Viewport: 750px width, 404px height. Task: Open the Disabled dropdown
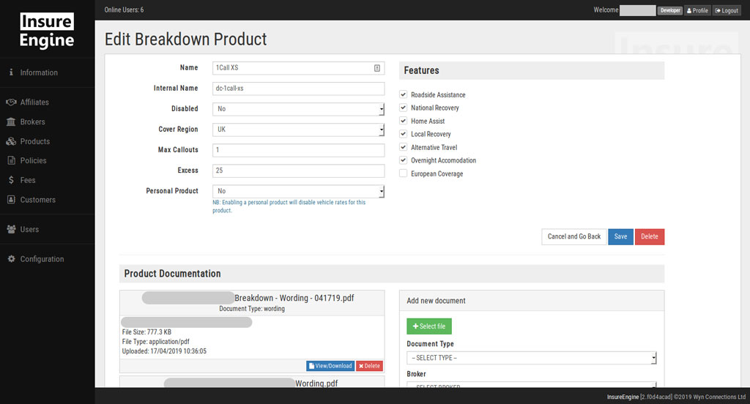298,109
